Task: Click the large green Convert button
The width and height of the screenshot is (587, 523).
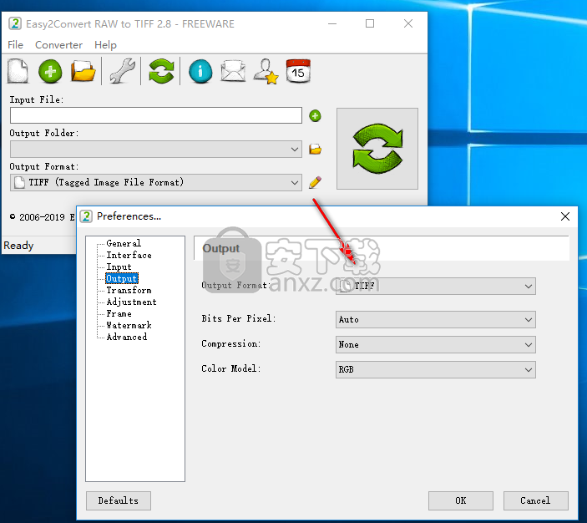Action: point(377,149)
